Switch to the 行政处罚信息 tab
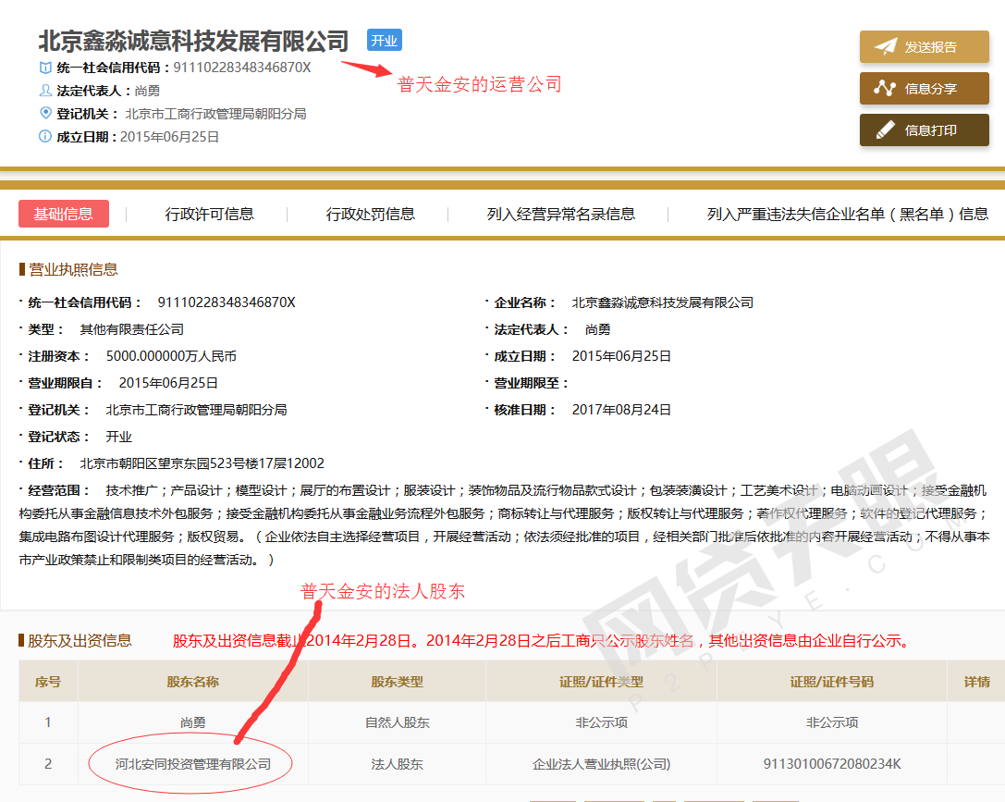The image size is (1005, 802). point(371,214)
